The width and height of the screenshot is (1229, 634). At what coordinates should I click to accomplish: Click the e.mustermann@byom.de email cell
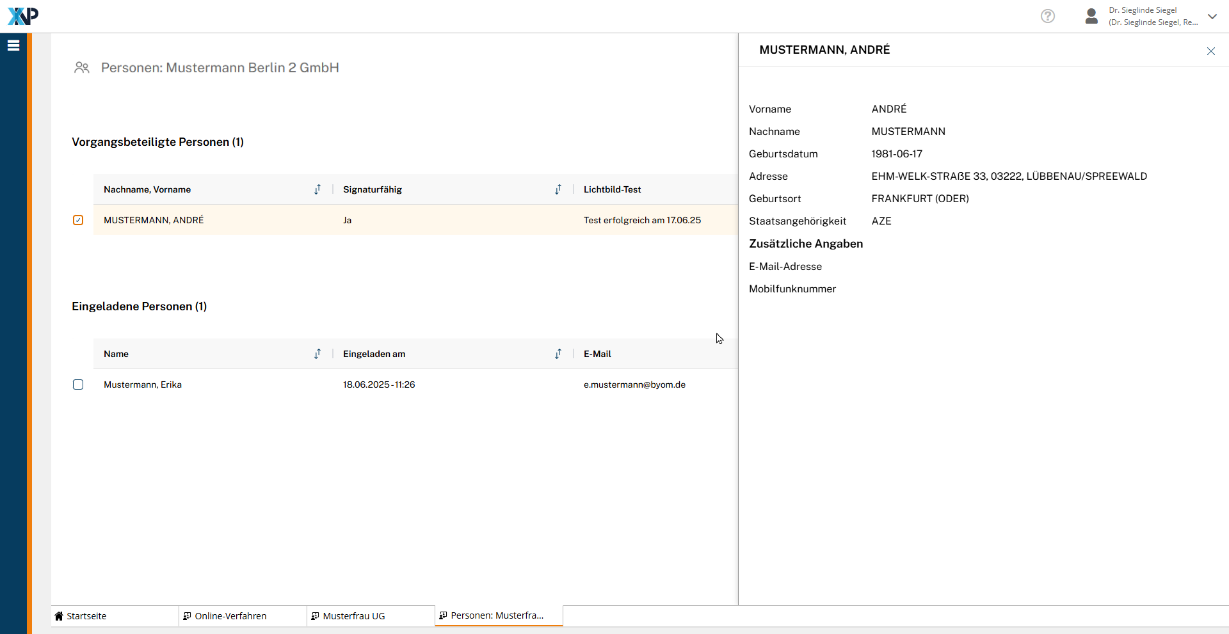(634, 384)
